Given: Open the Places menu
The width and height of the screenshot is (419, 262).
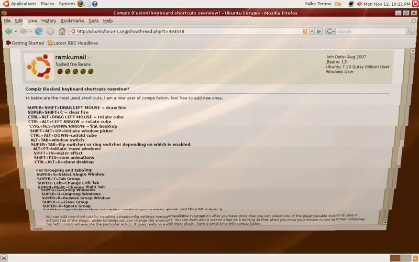Looking at the screenshot, I should [x=47, y=4].
